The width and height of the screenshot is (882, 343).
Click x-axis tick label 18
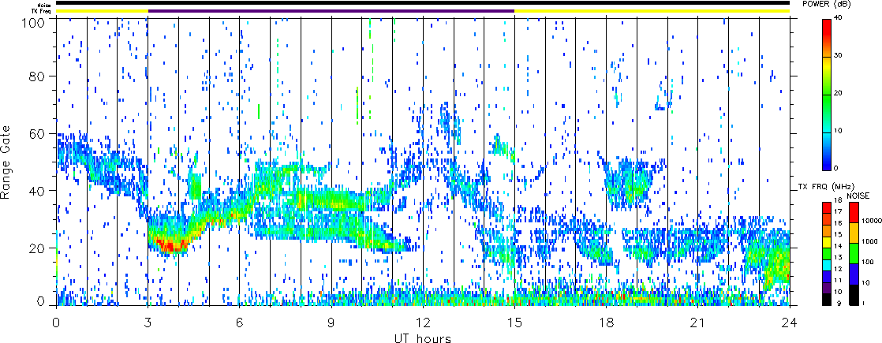pos(607,322)
